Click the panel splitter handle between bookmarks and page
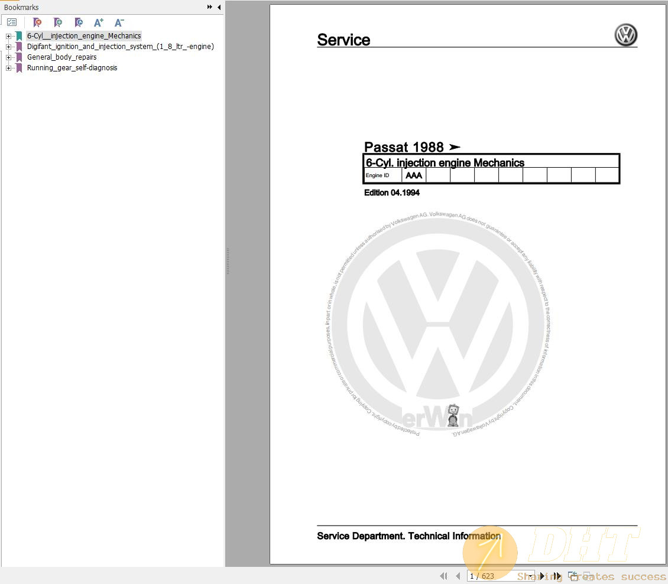 (228, 261)
